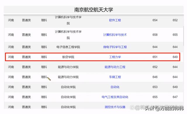Select 计算机科学与技术学院 cell in 软件工程 row
The width and height of the screenshot is (187, 114).
tap(68, 20)
